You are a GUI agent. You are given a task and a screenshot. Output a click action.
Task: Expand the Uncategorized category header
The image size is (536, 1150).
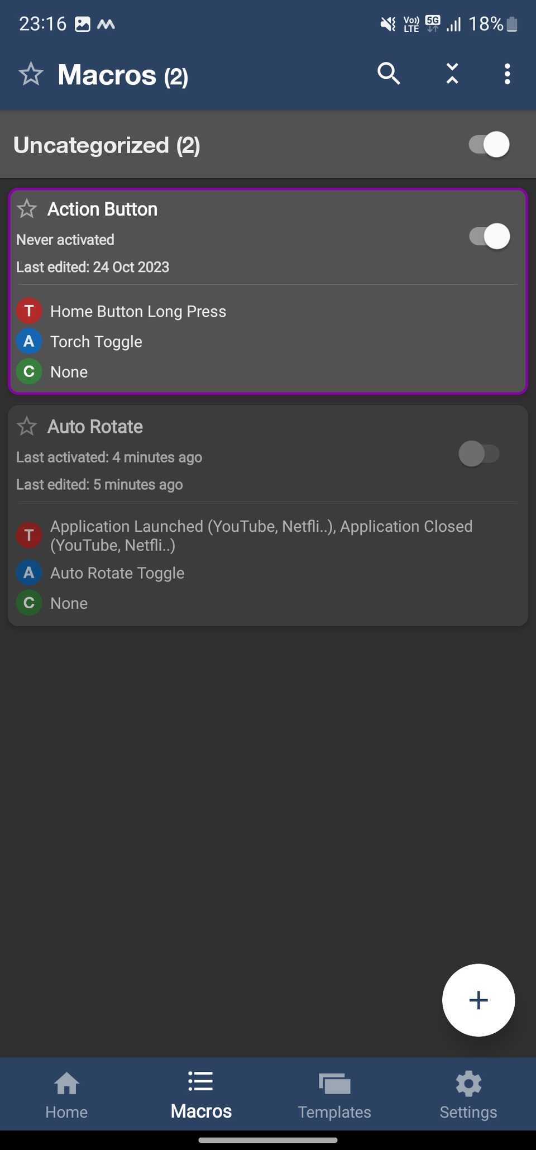point(106,145)
